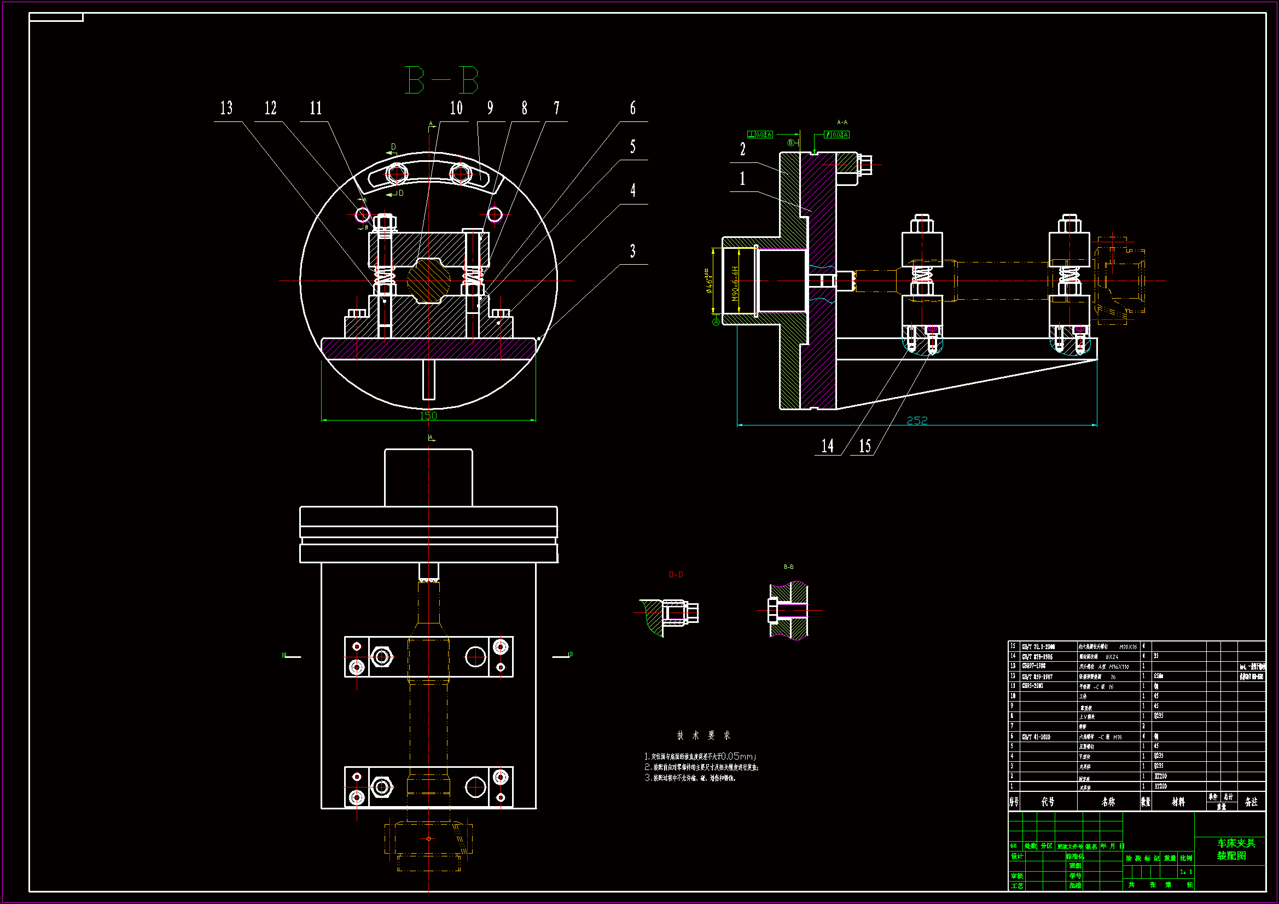Select the 150 width dimension text
Image resolution: width=1279 pixels, height=904 pixels.
point(428,416)
